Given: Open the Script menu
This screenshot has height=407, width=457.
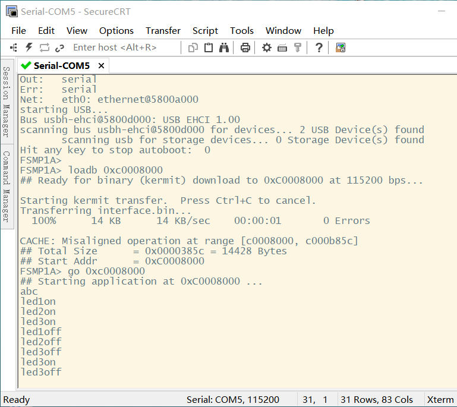Looking at the screenshot, I should pos(205,30).
